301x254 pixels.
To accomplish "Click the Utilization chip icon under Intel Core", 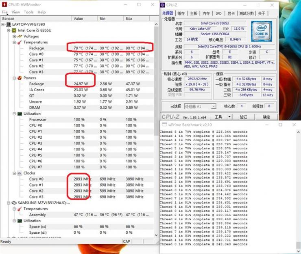I will [20, 114].
